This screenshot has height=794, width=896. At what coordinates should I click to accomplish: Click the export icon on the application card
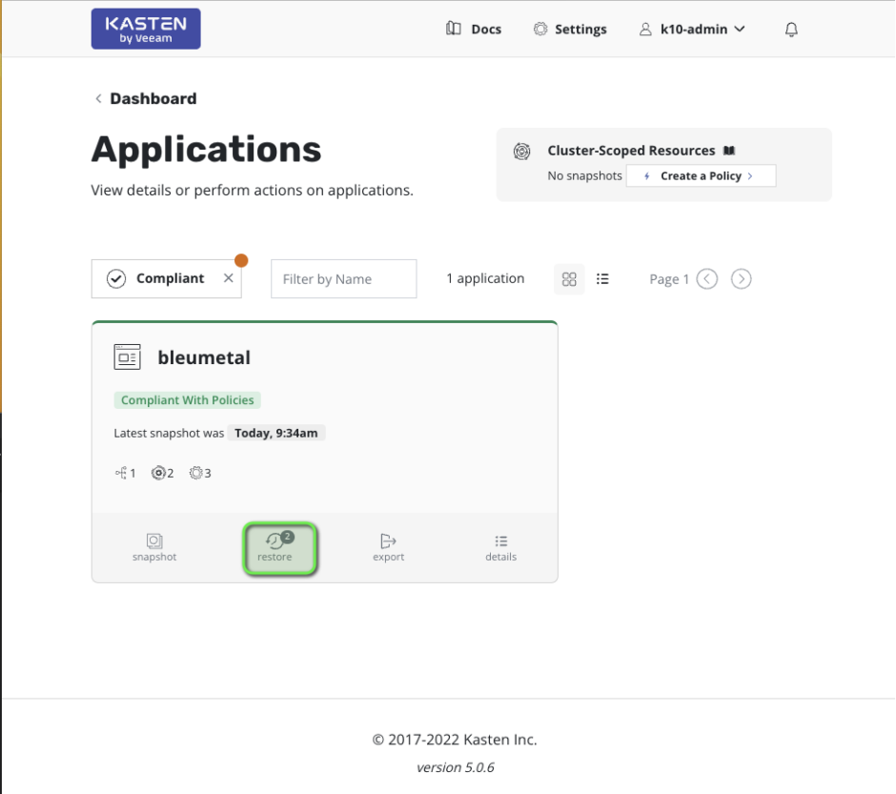pyautogui.click(x=388, y=547)
